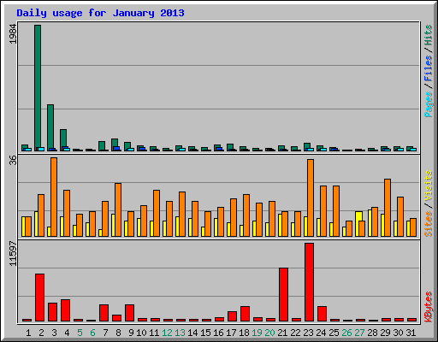Select the red KBytes bar for day 4
Screen dimensions: 438x342
pos(65,310)
